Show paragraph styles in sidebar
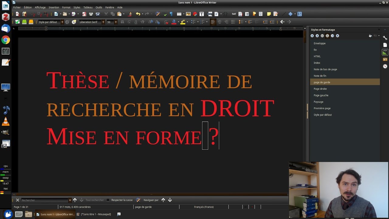 click(312, 36)
